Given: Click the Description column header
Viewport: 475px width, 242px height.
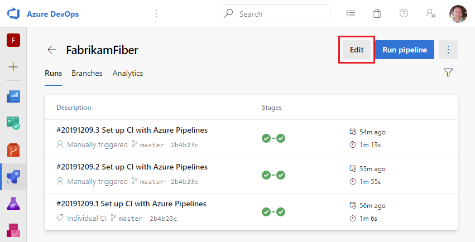Looking at the screenshot, I should click(x=74, y=108).
